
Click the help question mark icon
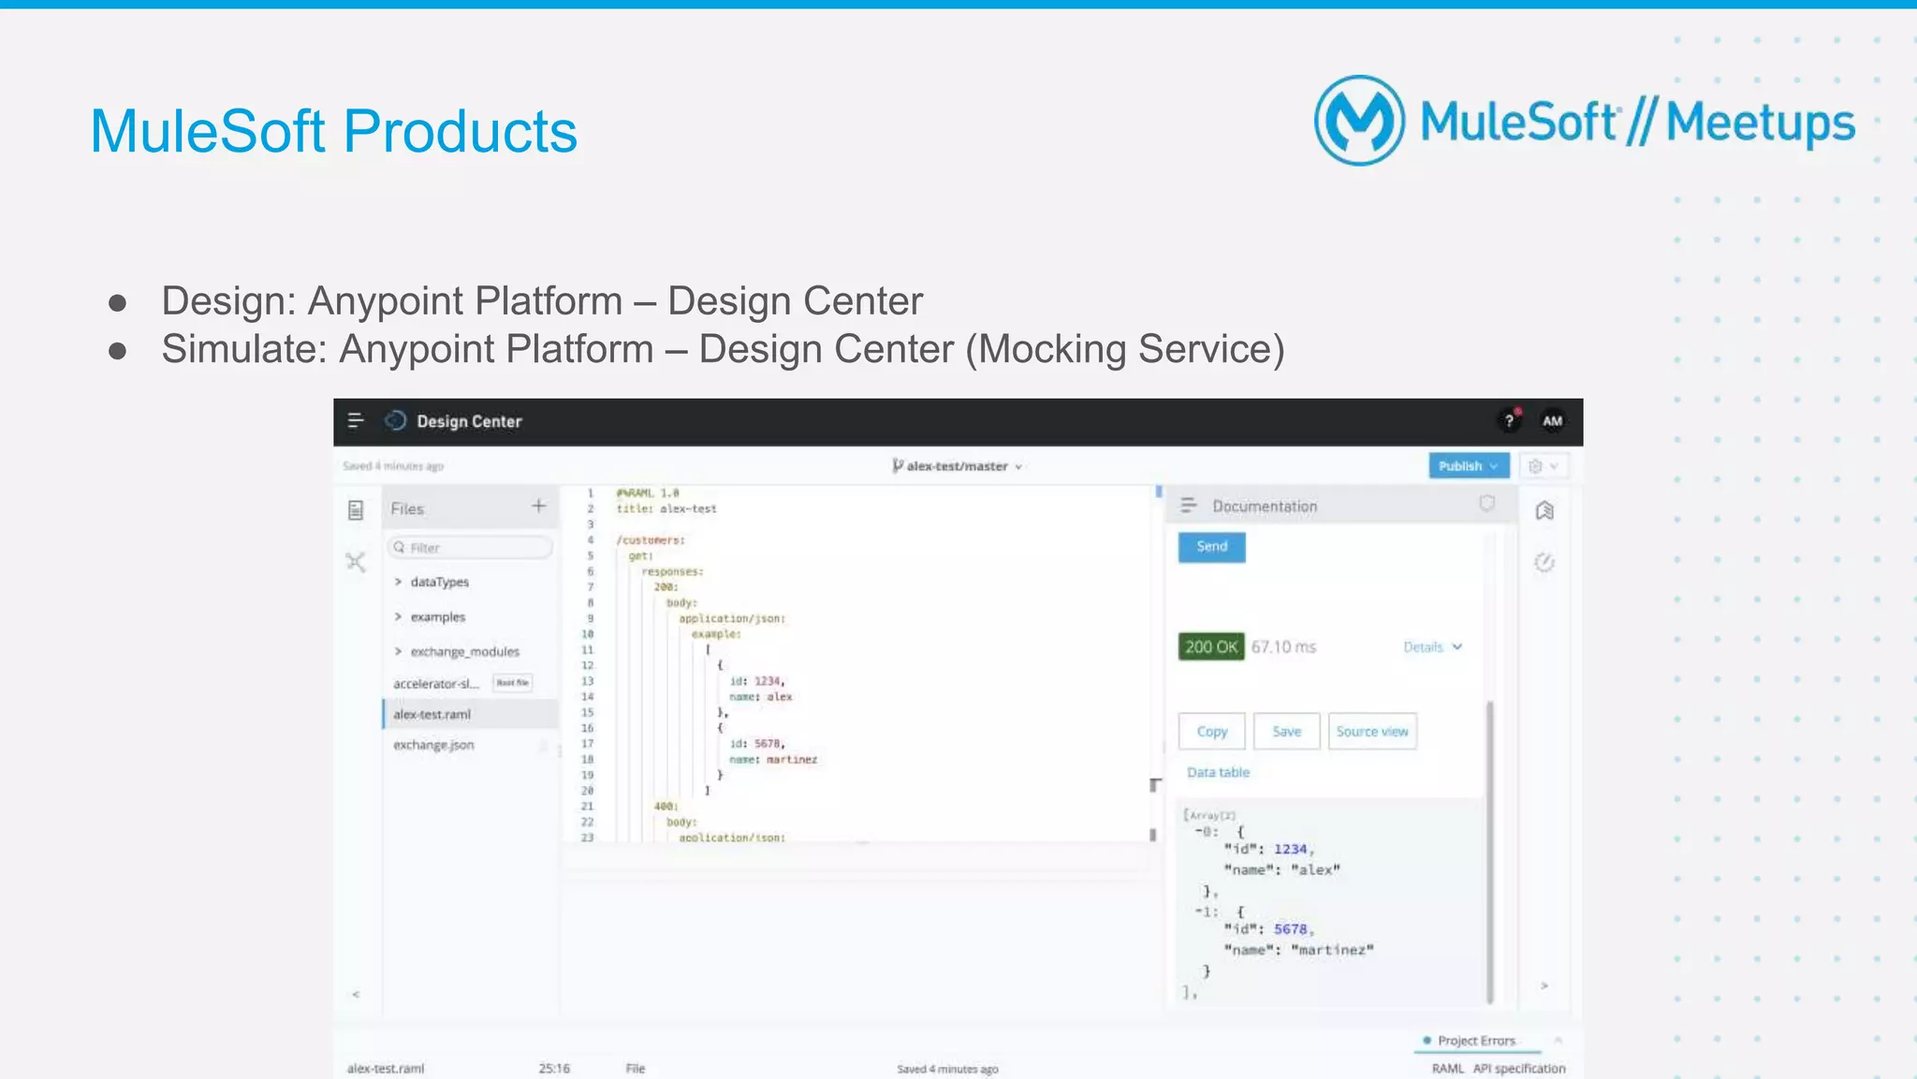(x=1509, y=421)
